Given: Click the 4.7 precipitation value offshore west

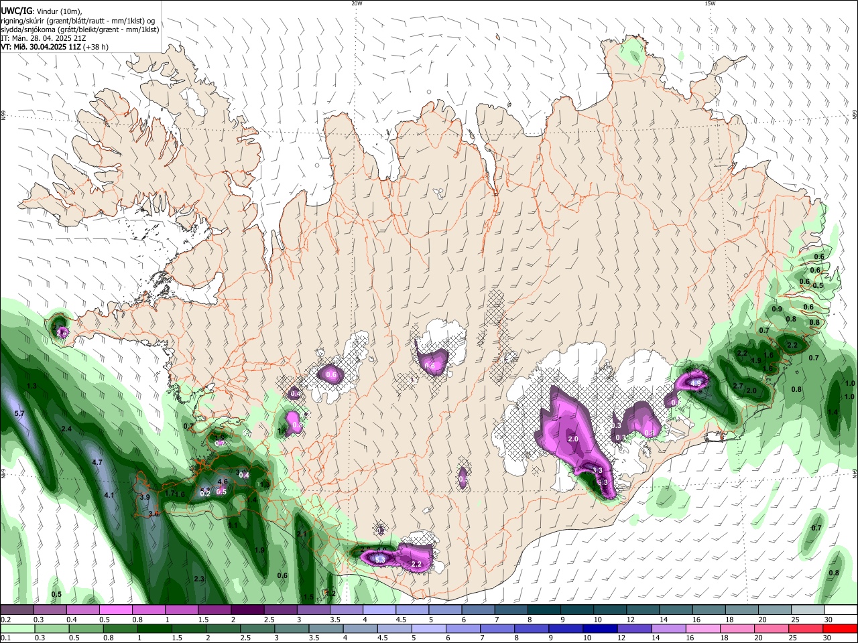Looking at the screenshot, I should coord(97,462).
